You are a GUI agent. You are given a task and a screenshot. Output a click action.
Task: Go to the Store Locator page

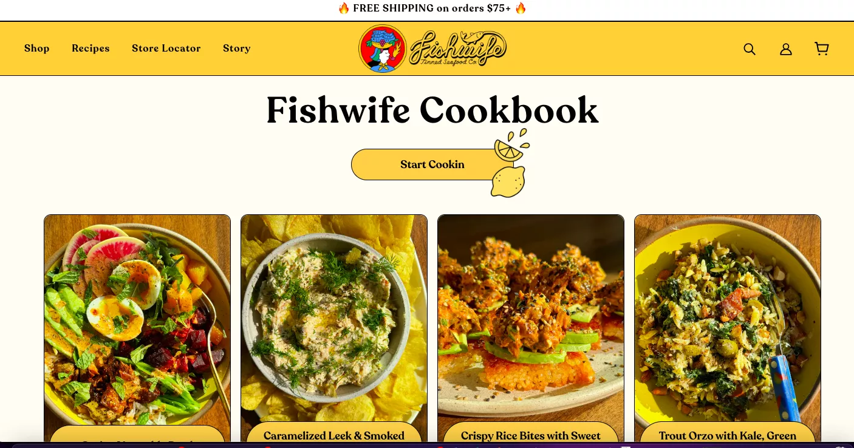(x=166, y=49)
